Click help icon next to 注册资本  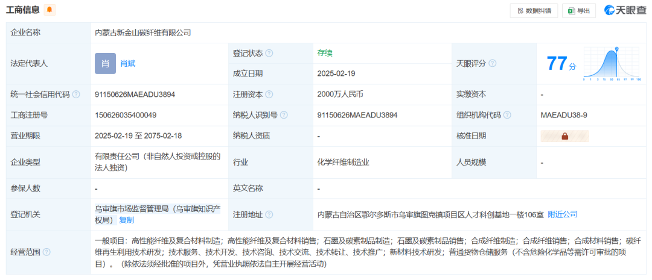coord(269,94)
